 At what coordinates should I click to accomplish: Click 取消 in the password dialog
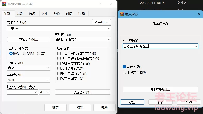(160, 102)
